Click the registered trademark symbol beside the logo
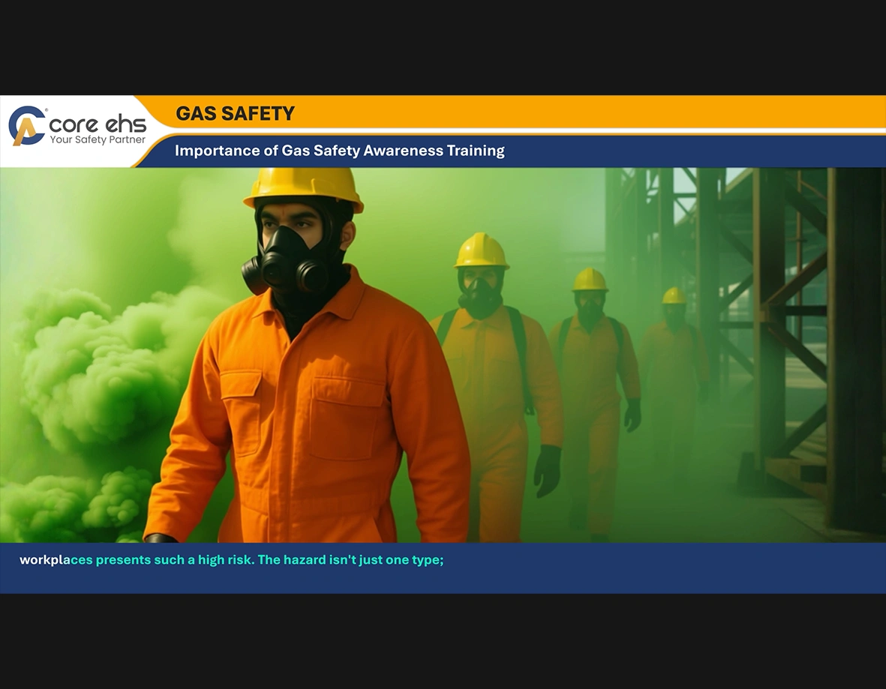The image size is (886, 689). [x=47, y=109]
